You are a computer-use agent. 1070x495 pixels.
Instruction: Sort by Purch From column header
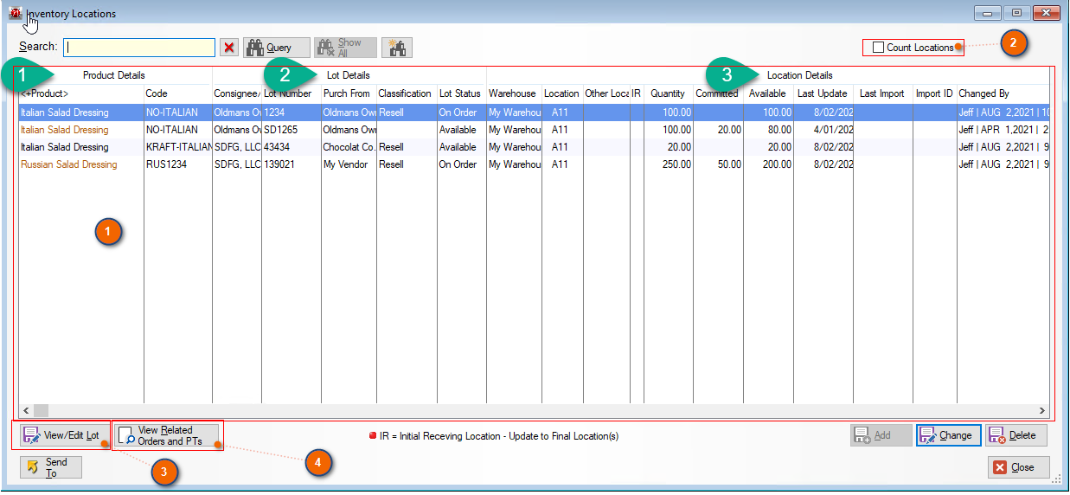(349, 93)
